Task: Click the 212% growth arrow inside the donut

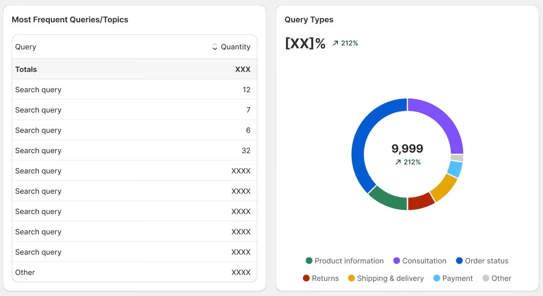Action: 398,162
